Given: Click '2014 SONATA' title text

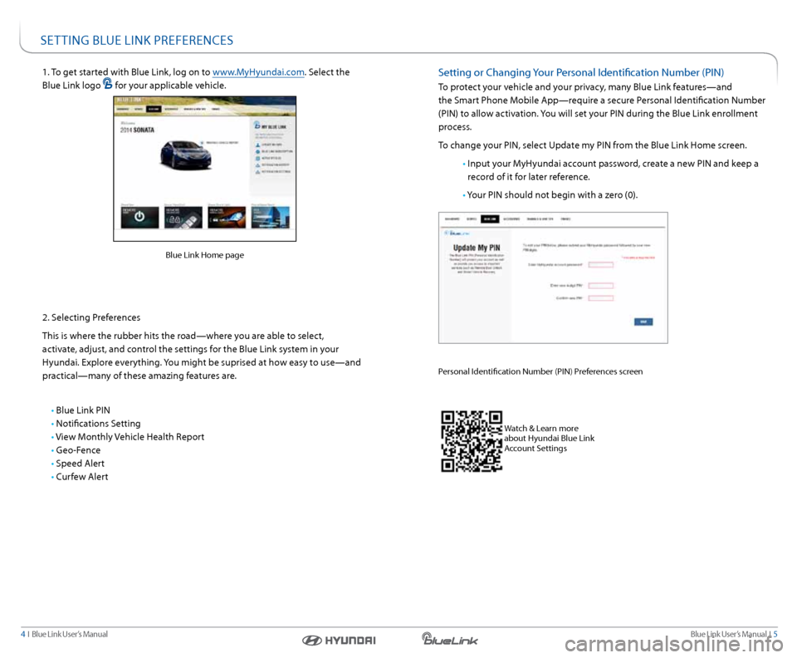Looking at the screenshot, I should [137, 130].
